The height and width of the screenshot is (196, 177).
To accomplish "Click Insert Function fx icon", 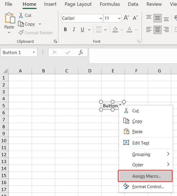I will point(81,53).
